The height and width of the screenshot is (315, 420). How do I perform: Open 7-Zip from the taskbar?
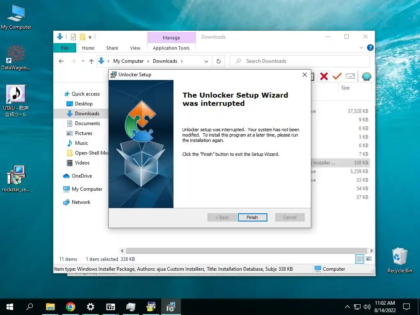click(111, 307)
